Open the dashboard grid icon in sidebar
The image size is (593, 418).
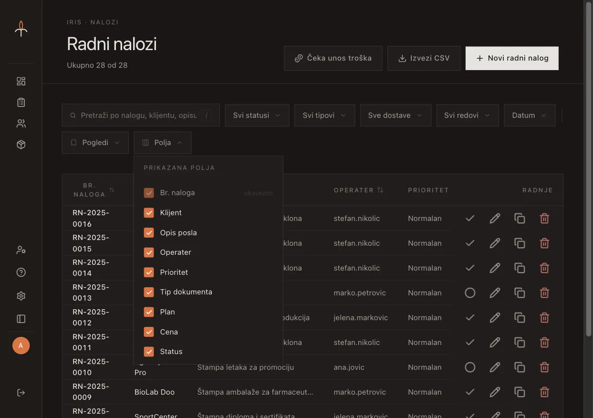point(21,81)
